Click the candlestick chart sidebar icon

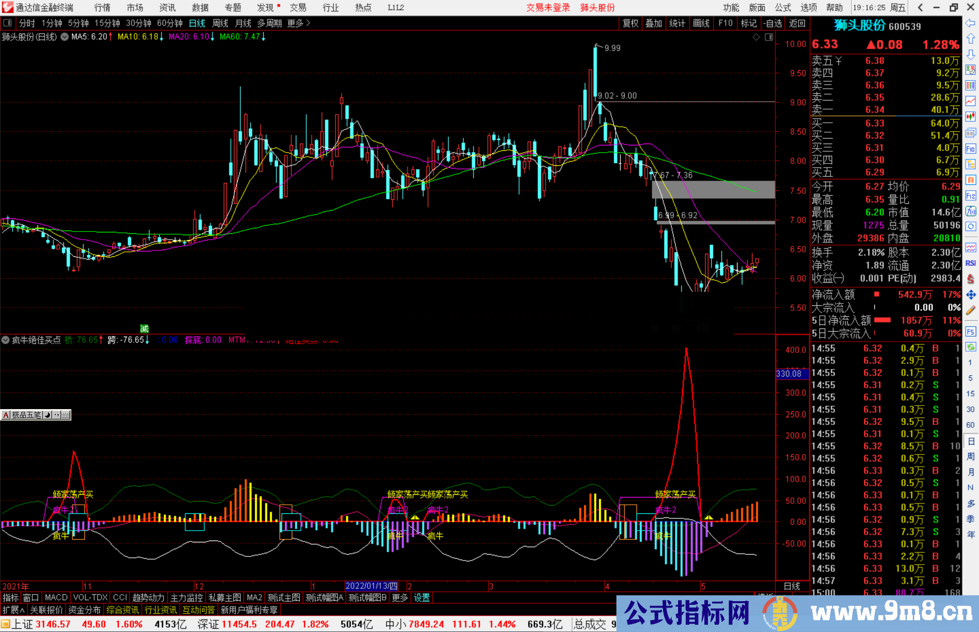coord(970,117)
